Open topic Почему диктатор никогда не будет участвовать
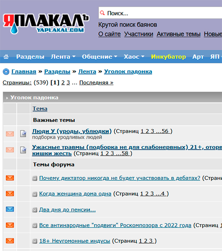222x251 pixels. point(120,178)
